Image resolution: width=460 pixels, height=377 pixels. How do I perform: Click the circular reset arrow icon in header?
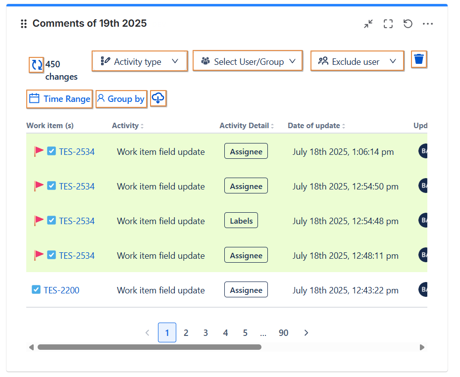coord(408,24)
